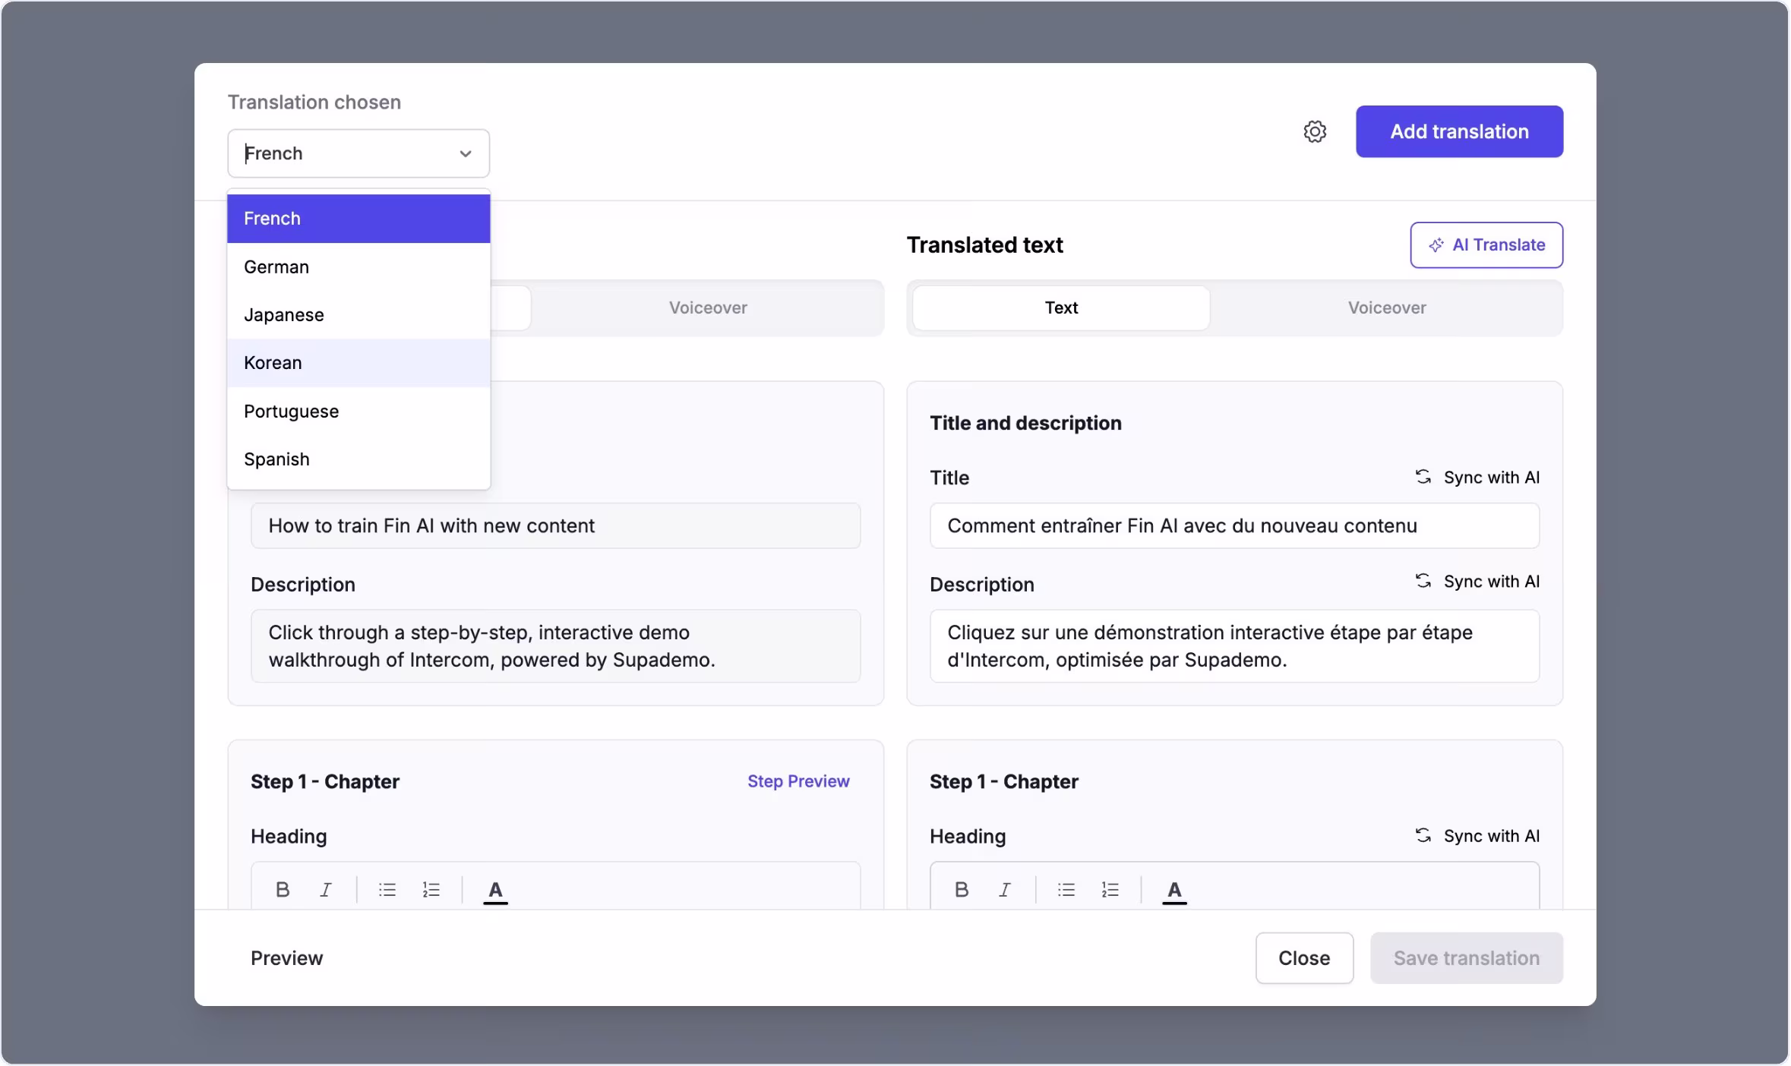Switch to the source Voiceover tab
The width and height of the screenshot is (1791, 1066).
706,307
